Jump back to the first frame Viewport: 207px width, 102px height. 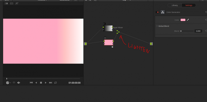(x=31, y=83)
